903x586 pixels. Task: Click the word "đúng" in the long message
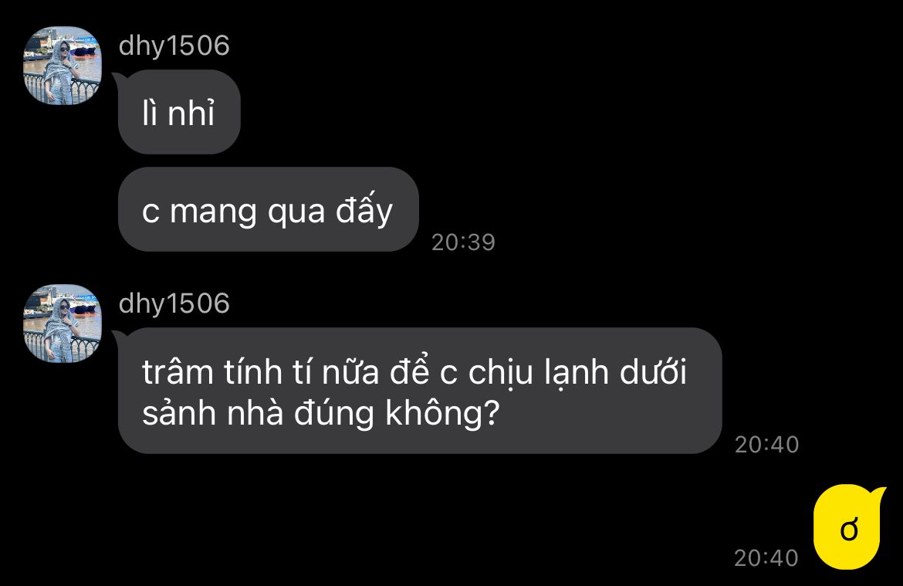coord(334,414)
